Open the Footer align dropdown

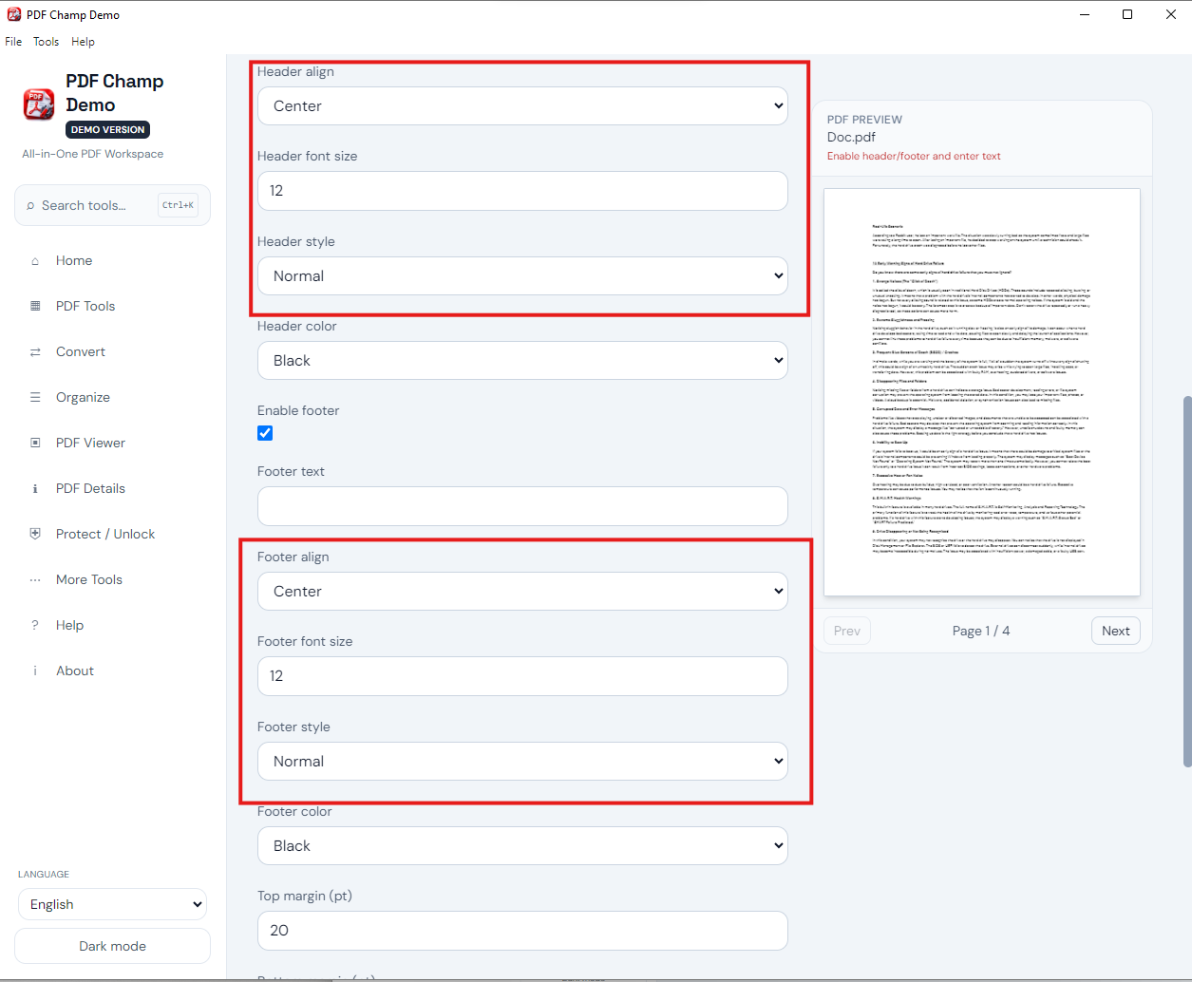pos(522,592)
